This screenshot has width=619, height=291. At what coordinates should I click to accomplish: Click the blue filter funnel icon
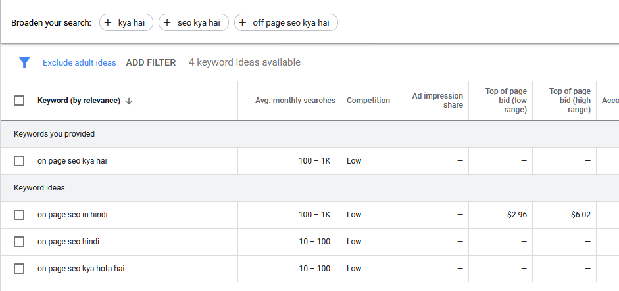24,62
